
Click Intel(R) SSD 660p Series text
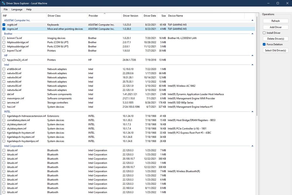(x=180, y=103)
